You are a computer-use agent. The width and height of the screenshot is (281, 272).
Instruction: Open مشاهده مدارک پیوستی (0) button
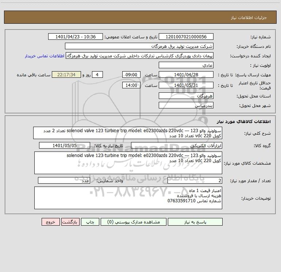point(133,222)
